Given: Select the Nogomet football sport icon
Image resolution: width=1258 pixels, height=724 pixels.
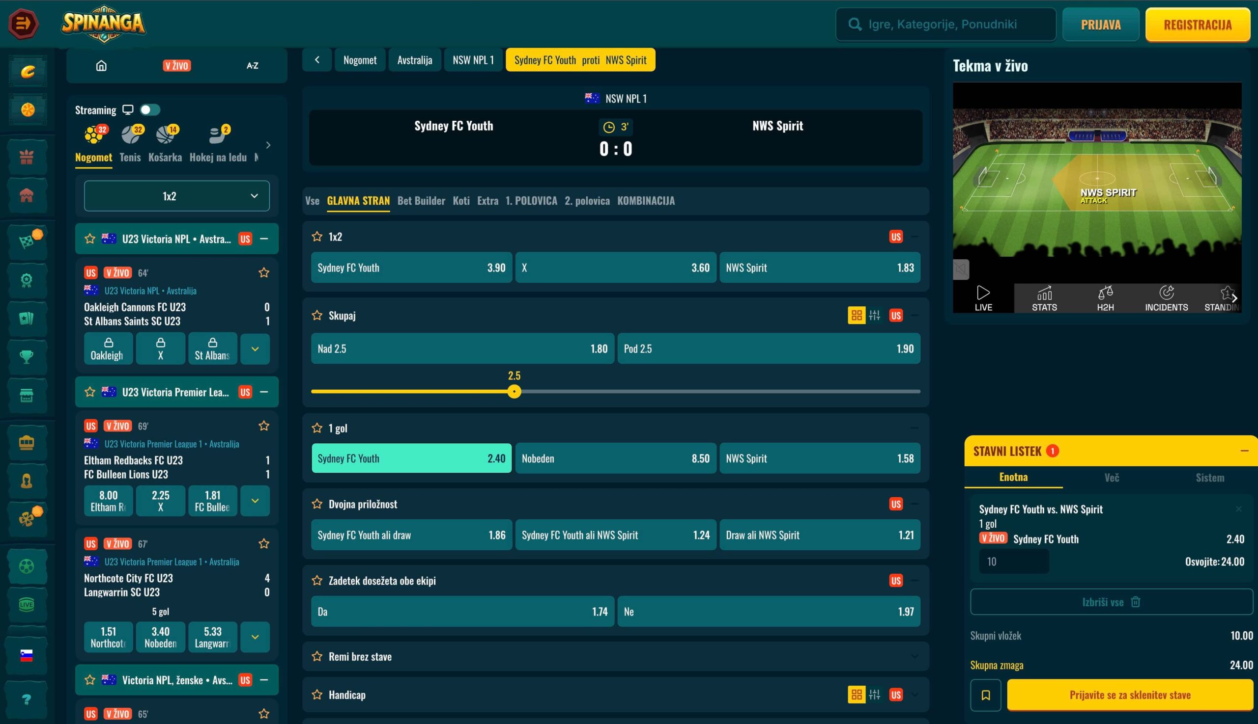Looking at the screenshot, I should [94, 134].
